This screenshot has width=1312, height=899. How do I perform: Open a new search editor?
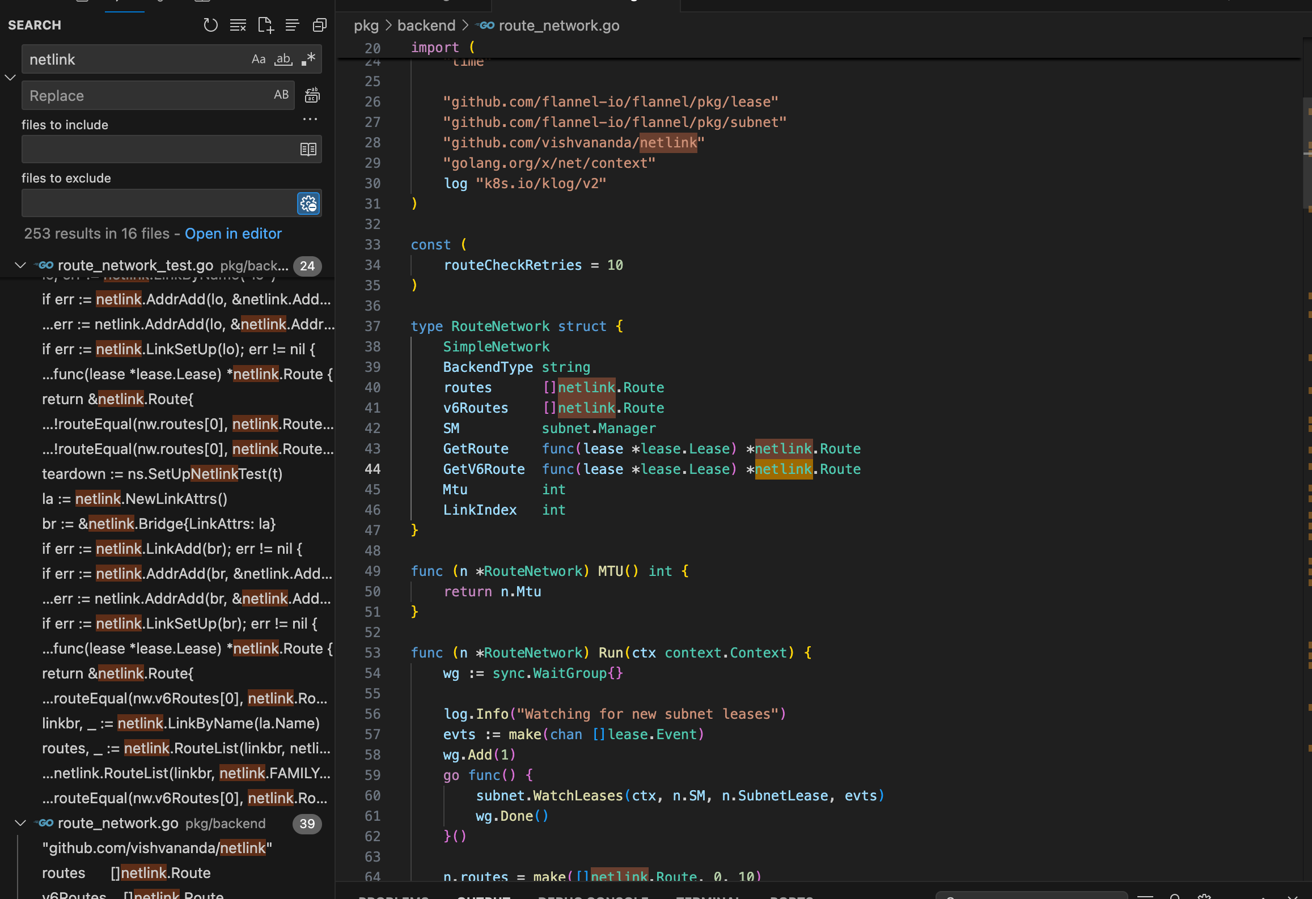tap(265, 25)
